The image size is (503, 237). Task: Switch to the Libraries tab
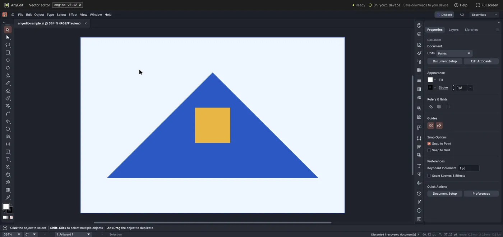[x=471, y=30]
